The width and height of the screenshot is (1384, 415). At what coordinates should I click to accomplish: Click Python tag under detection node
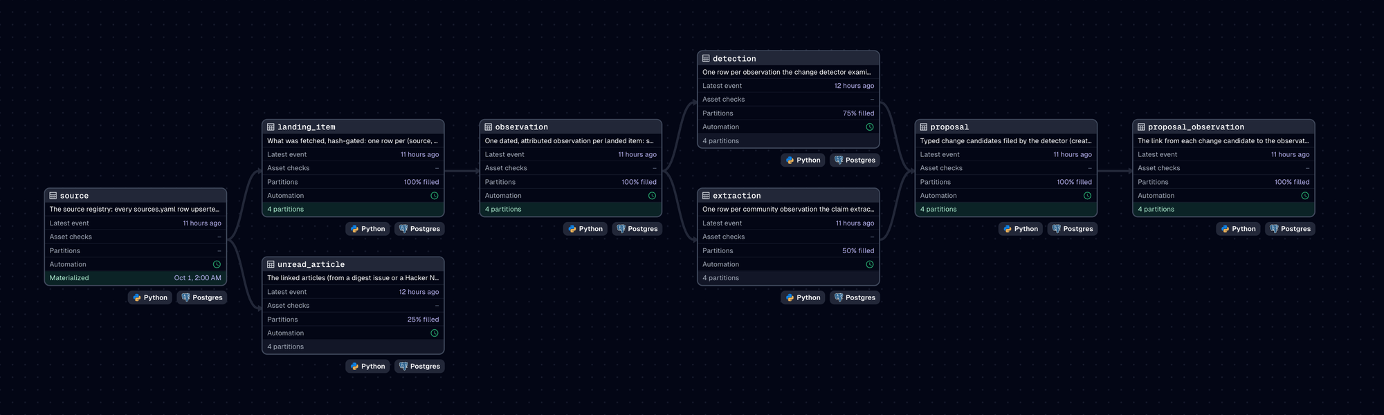coord(803,160)
